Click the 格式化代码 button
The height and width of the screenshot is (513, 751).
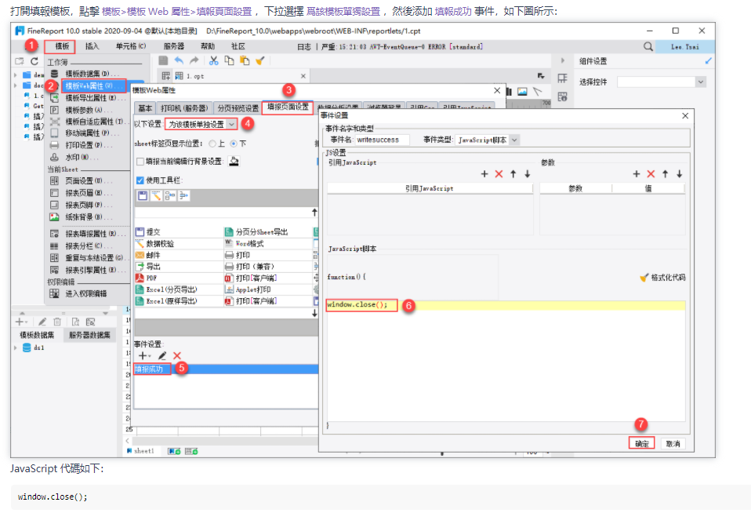click(x=663, y=278)
